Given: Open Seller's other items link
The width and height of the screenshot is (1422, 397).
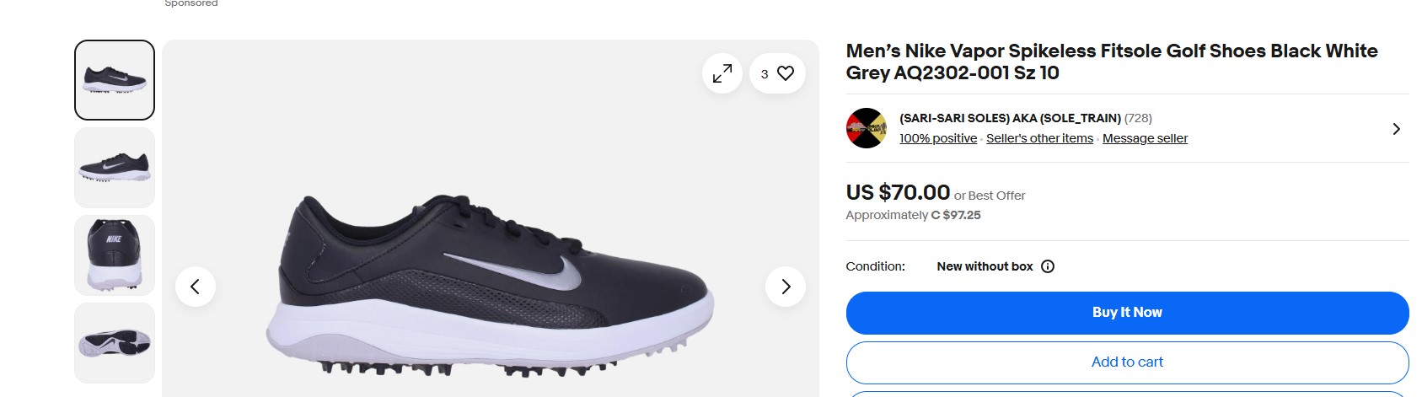Looking at the screenshot, I should 1039,138.
